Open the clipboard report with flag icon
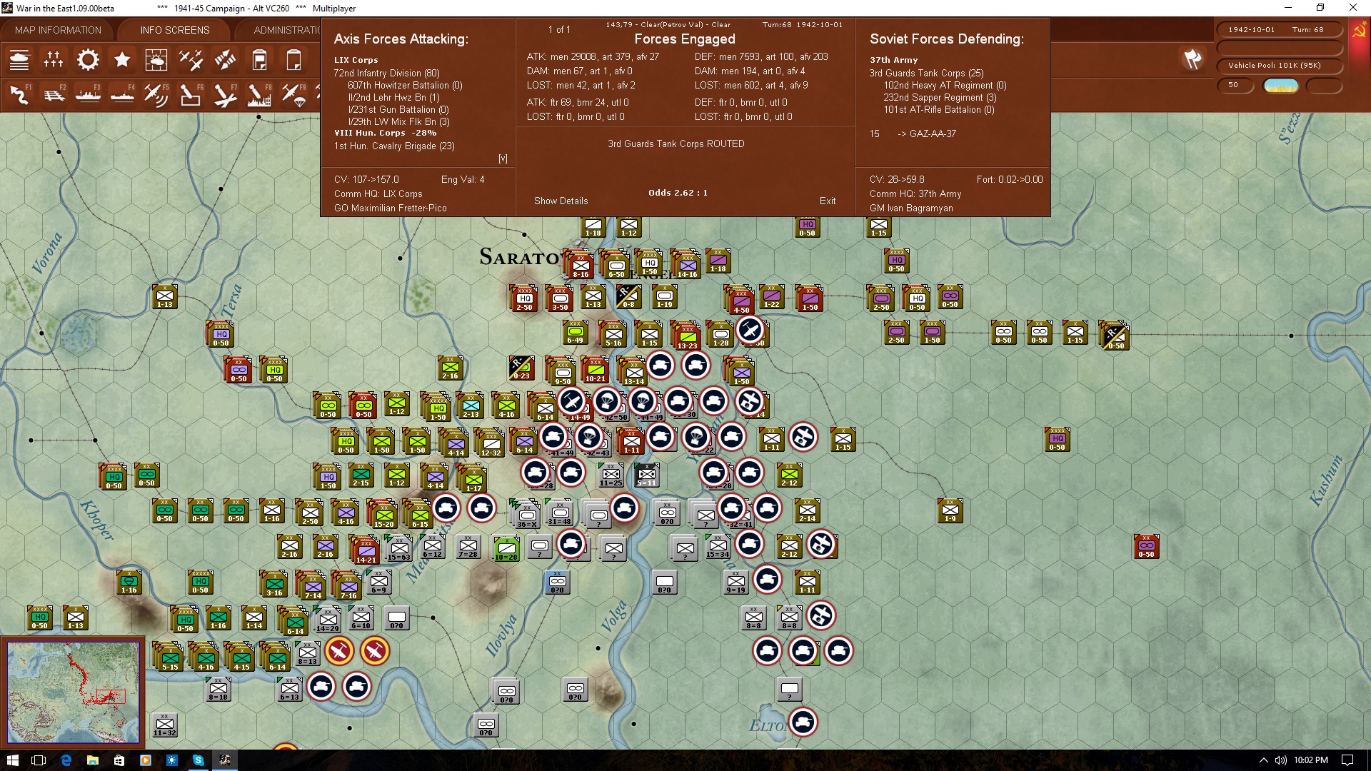The height and width of the screenshot is (771, 1371). tap(259, 60)
